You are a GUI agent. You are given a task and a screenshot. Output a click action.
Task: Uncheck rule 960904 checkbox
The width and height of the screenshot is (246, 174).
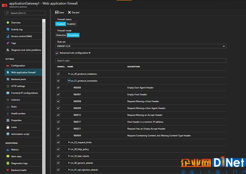58,135
